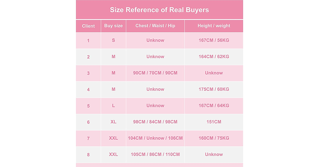Image resolution: width=319 pixels, height=167 pixels.
Task: Select the 167CM / 64KG cell
Action: click(214, 106)
